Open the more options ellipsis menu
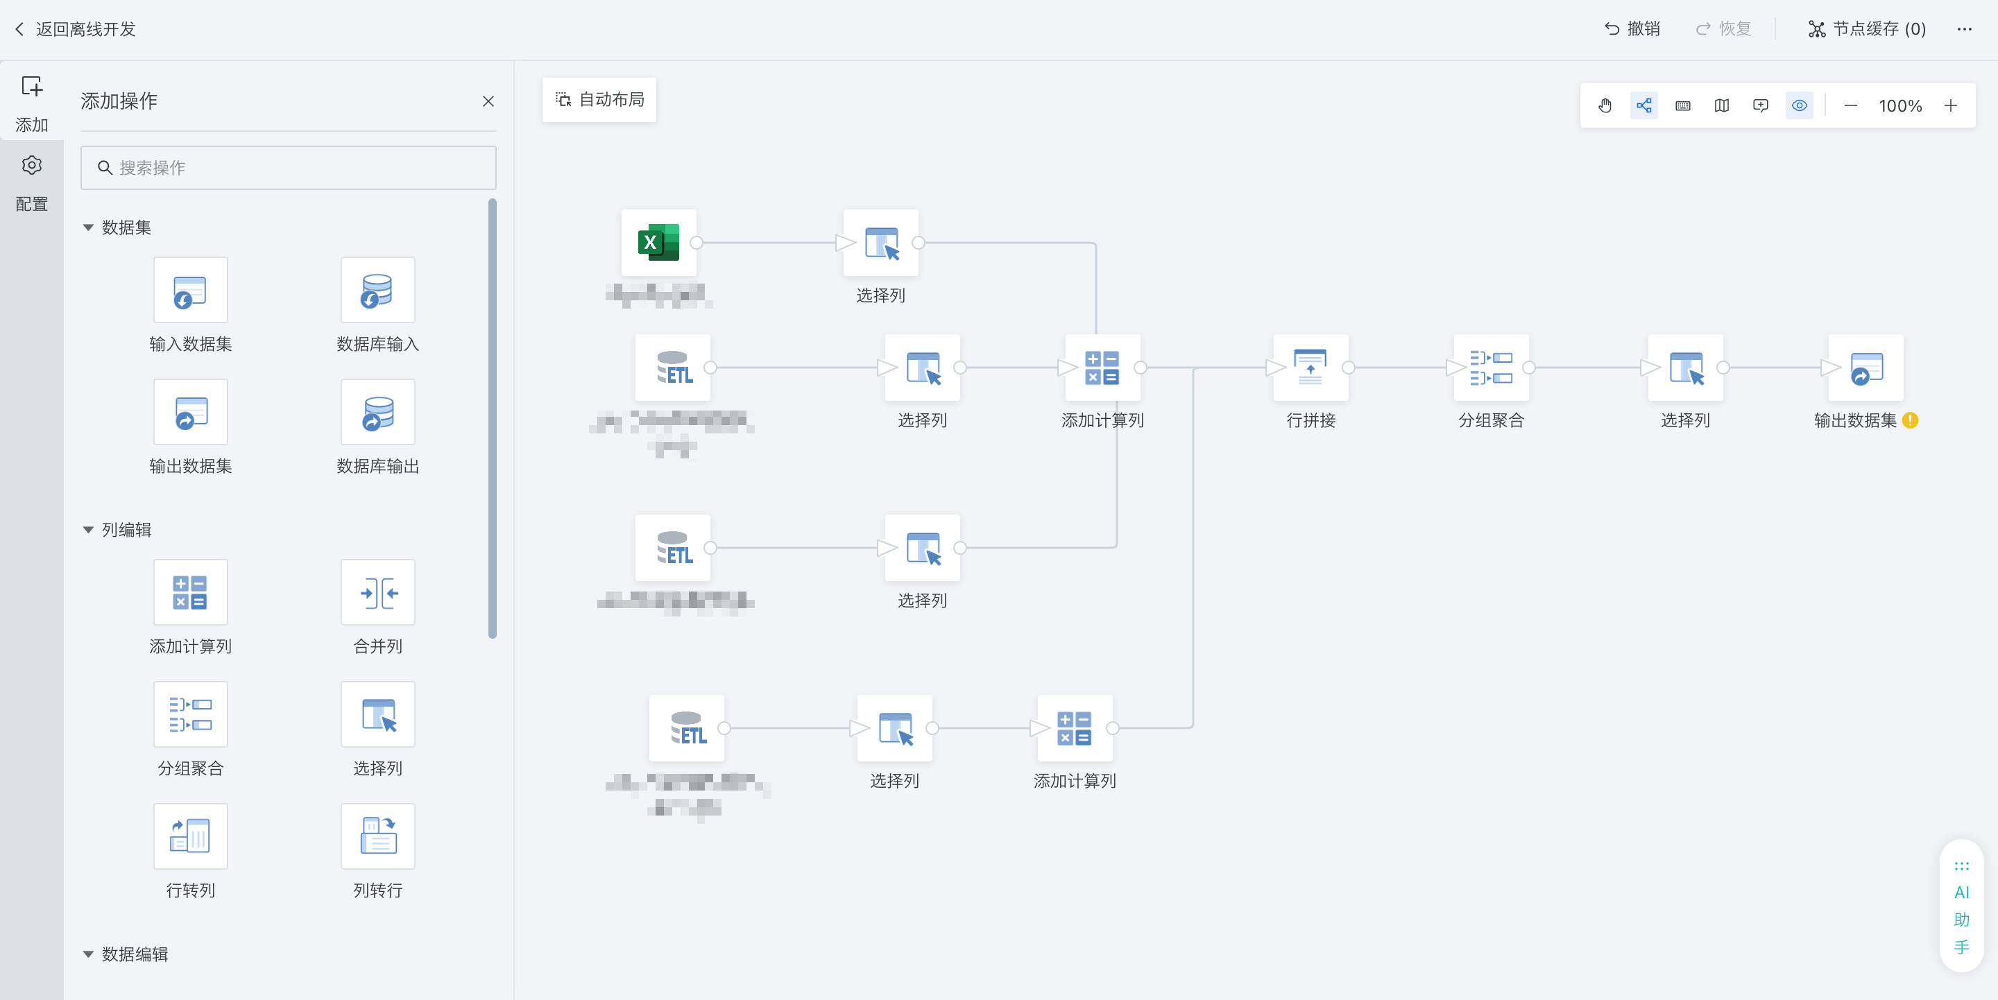The width and height of the screenshot is (1998, 1000). 1964,28
